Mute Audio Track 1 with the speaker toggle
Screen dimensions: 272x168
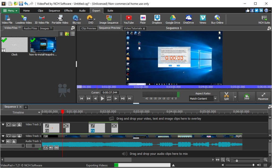point(8,141)
